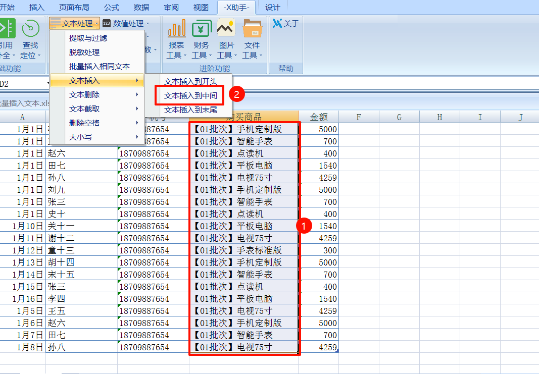
Task: Click the 查找定位 target icon
Action: (31, 28)
